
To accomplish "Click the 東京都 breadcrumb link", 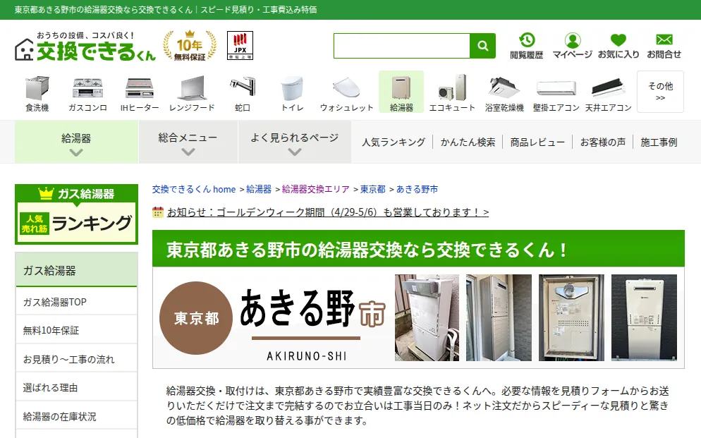I will [373, 189].
